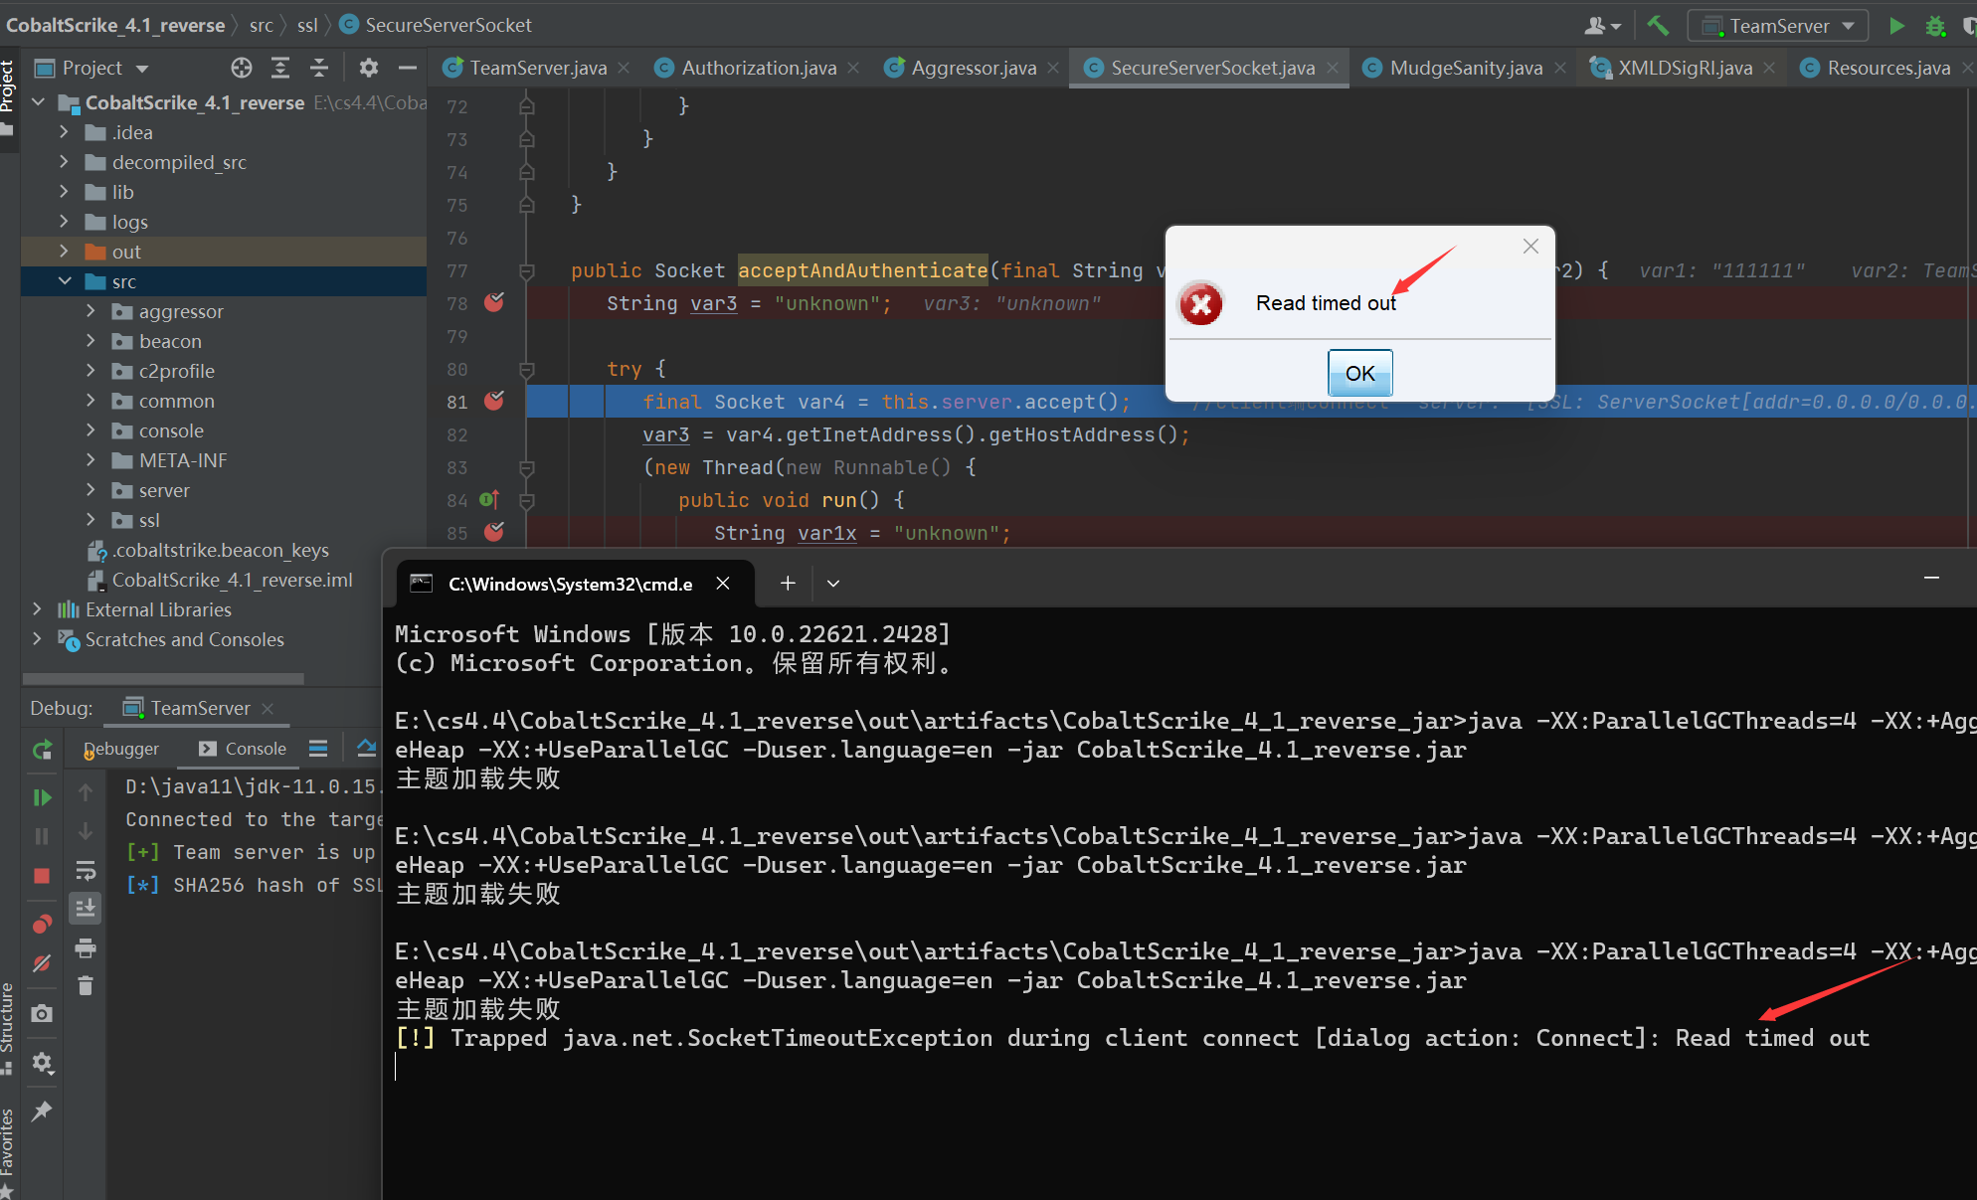The height and width of the screenshot is (1200, 1977).
Task: Expand the .idea folder arrow
Action: pyautogui.click(x=65, y=132)
